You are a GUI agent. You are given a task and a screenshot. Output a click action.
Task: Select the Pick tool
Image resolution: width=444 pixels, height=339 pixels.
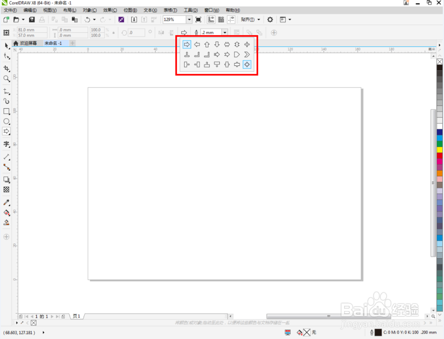click(x=6, y=45)
